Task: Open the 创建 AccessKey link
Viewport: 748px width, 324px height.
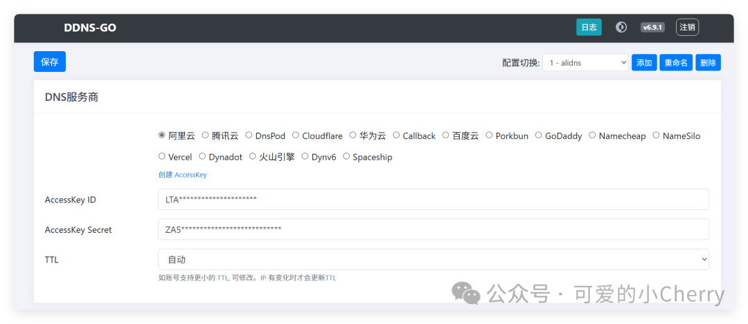Action: [x=182, y=175]
